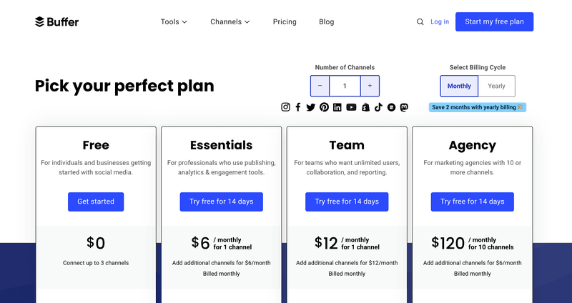The height and width of the screenshot is (303, 572).
Task: Click the Twitter bird icon
Action: [x=310, y=107]
